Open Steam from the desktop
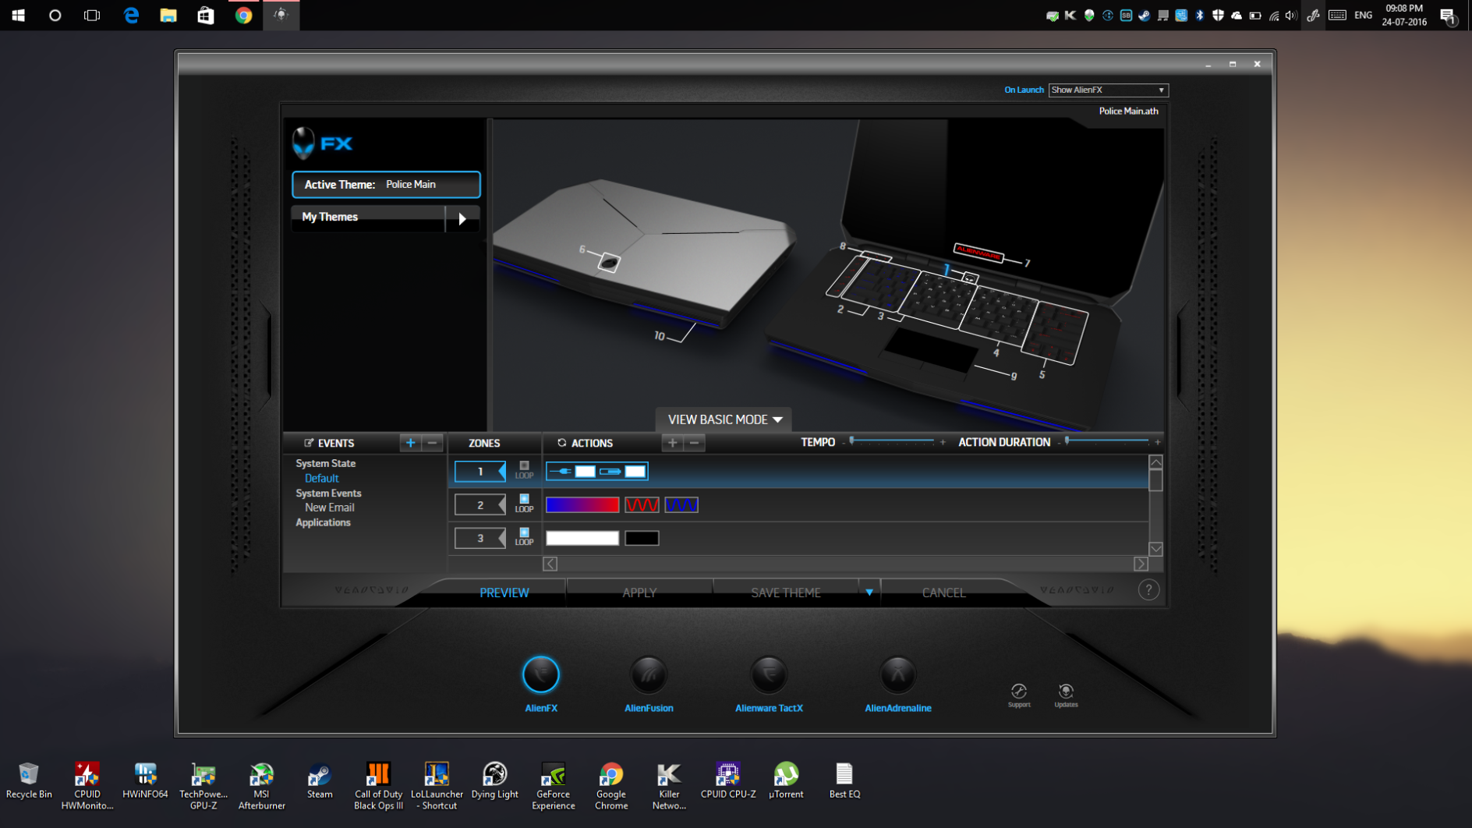This screenshot has width=1472, height=828. point(320,781)
